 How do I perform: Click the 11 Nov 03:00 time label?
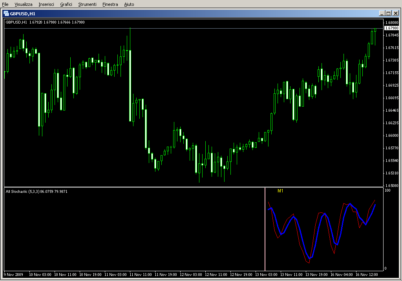click(115, 275)
